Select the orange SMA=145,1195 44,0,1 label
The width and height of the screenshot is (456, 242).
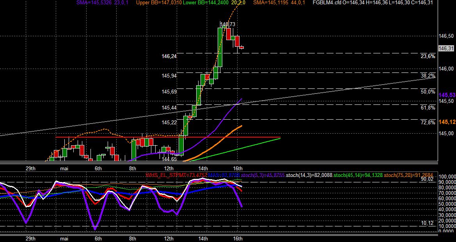(279, 3)
